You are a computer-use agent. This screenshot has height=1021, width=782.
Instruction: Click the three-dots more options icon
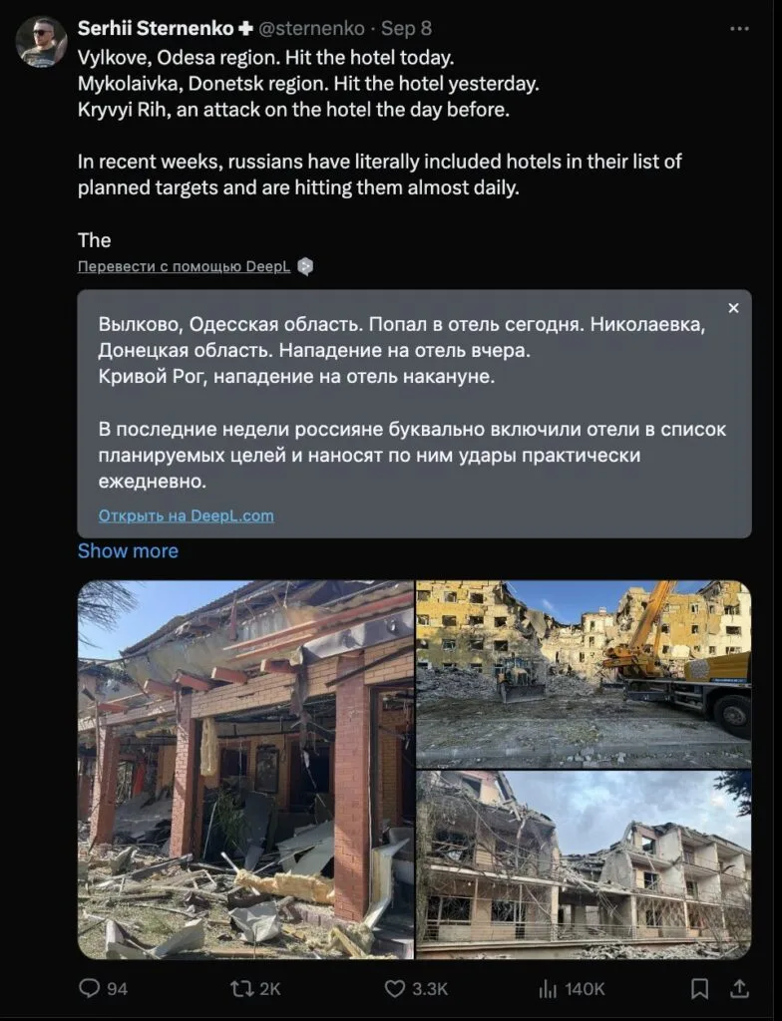pyautogui.click(x=739, y=29)
